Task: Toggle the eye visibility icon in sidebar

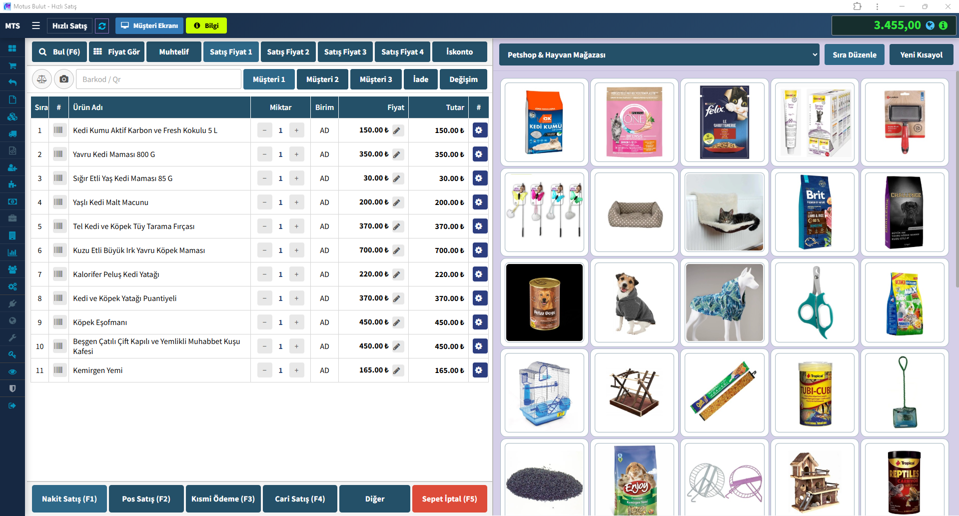Action: (12, 371)
